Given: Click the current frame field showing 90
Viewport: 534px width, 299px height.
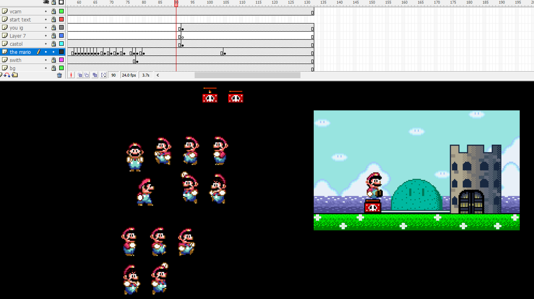Looking at the screenshot, I should pos(113,75).
